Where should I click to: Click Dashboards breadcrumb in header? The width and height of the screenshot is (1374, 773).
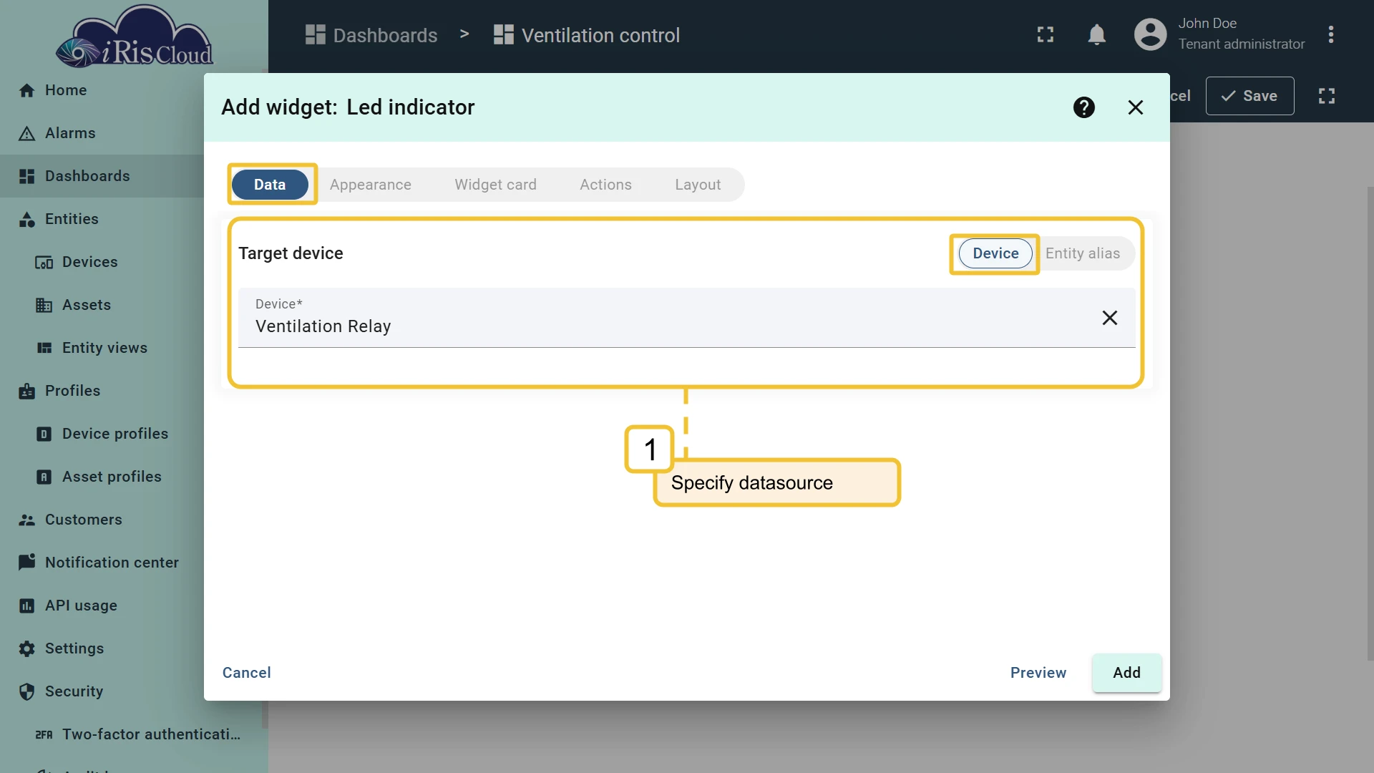pos(371,35)
